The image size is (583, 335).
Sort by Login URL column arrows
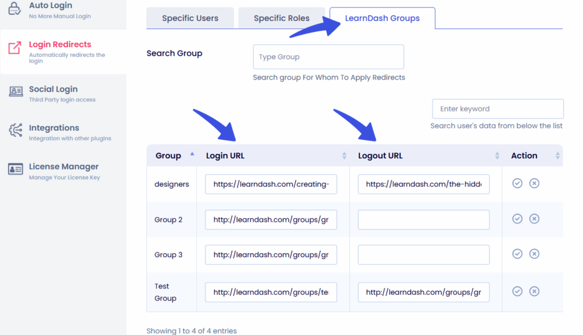[x=344, y=156]
